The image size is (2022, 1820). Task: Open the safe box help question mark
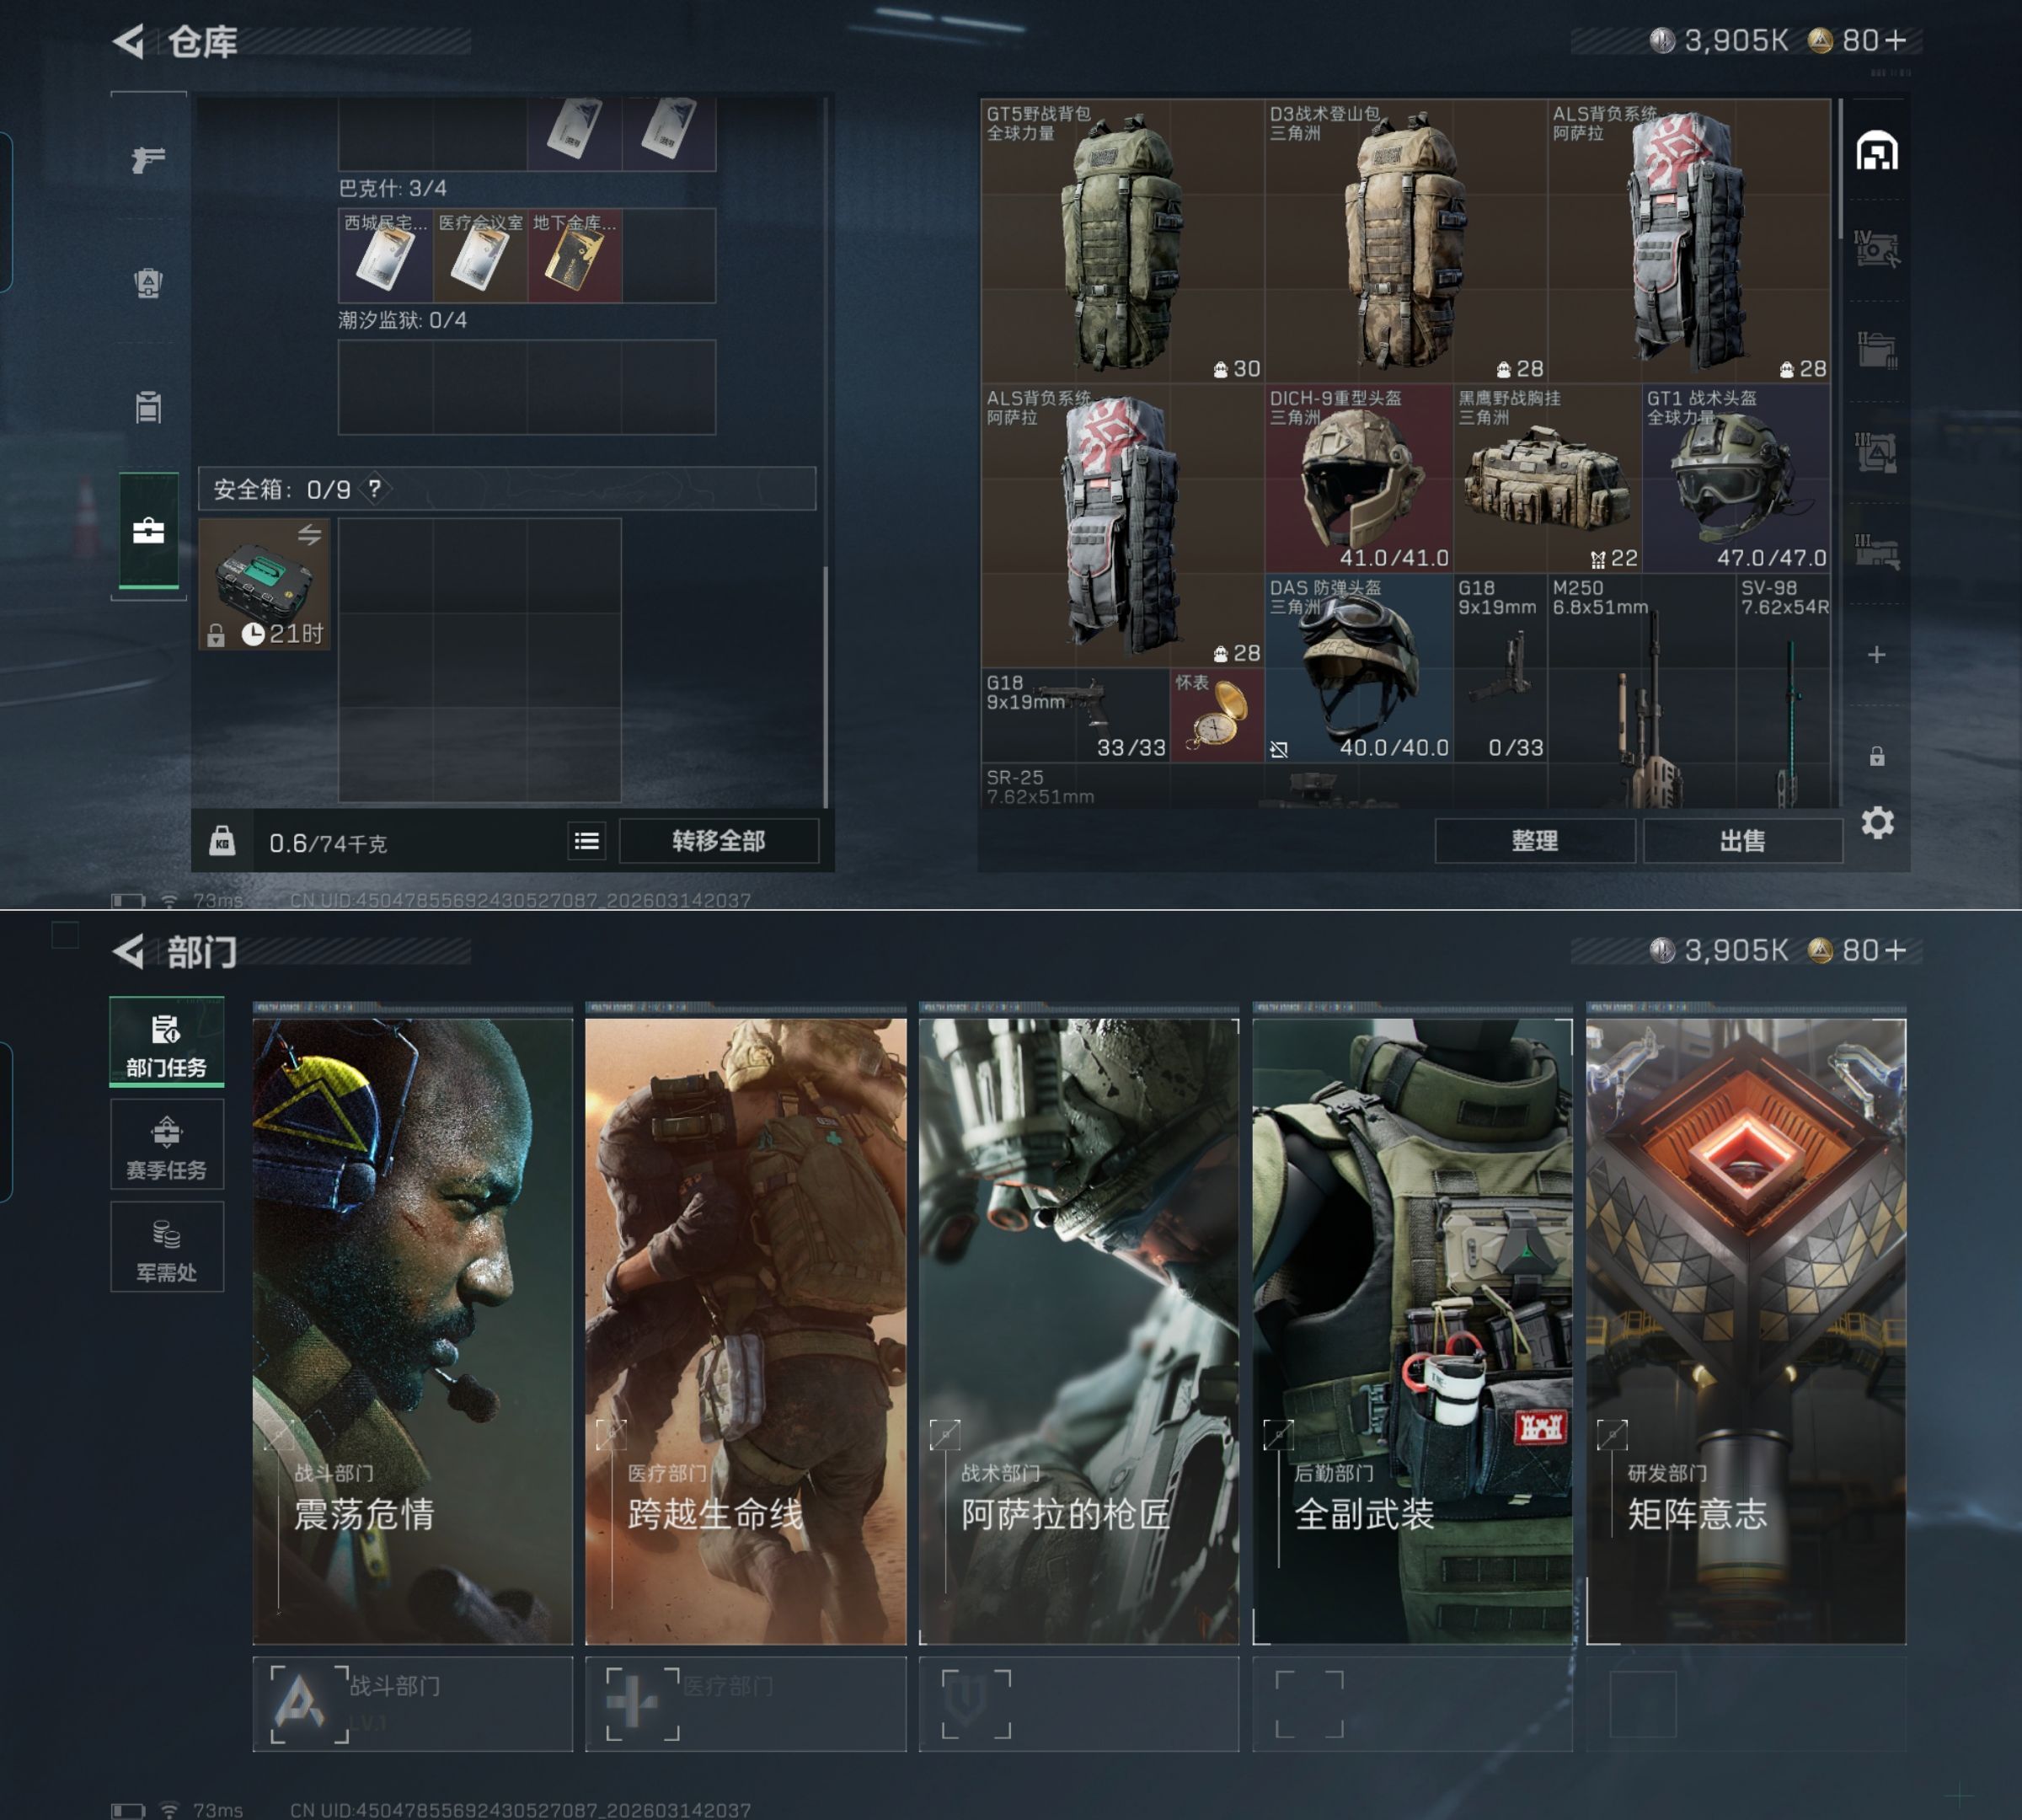(374, 489)
